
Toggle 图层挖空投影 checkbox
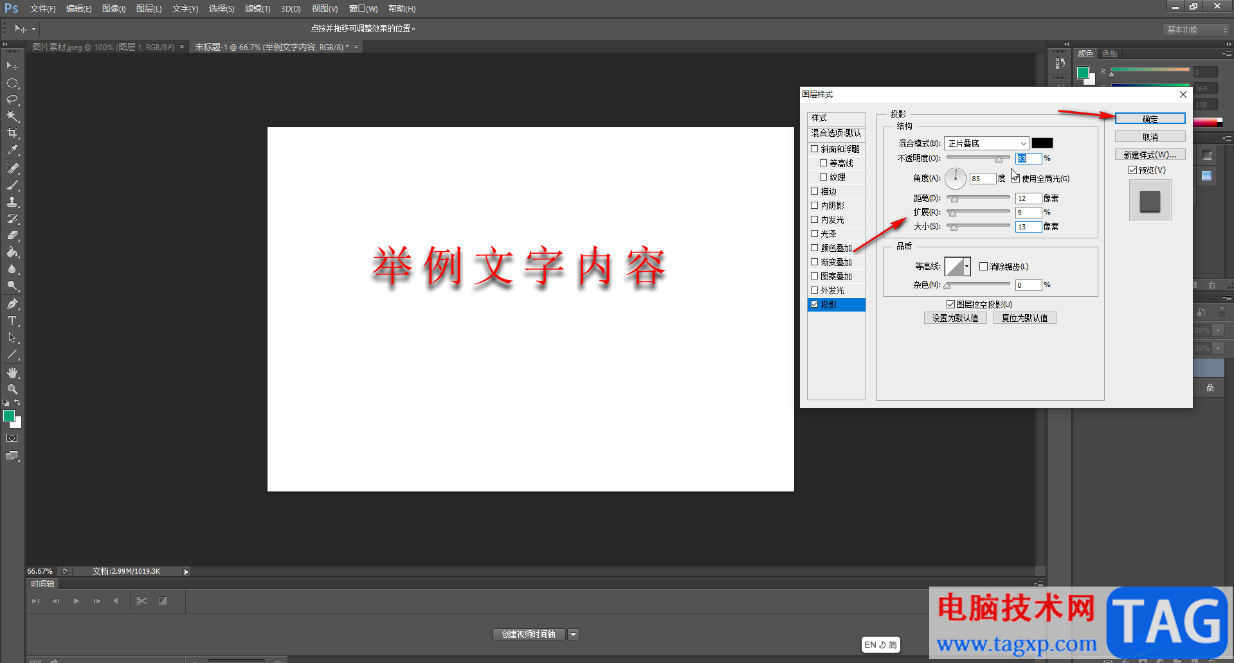coord(950,305)
